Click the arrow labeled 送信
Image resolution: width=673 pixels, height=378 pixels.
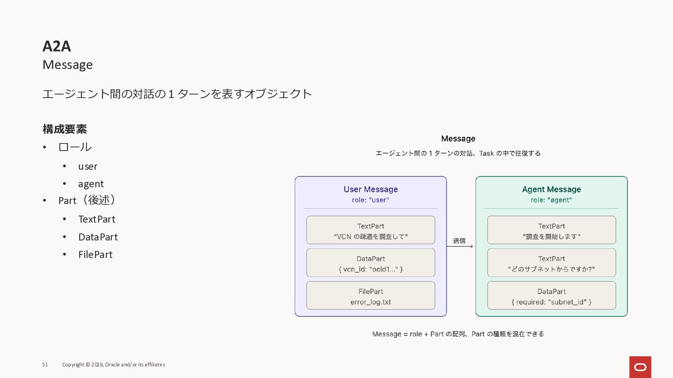click(x=460, y=246)
